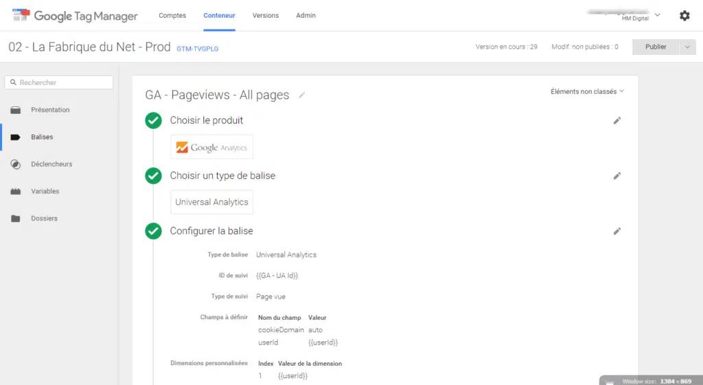Expand the Publier button dropdown arrow
This screenshot has width=703, height=385.
688,47
